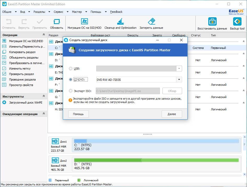
Task: Click the Затереть данные eraser icon
Action: (151, 21)
